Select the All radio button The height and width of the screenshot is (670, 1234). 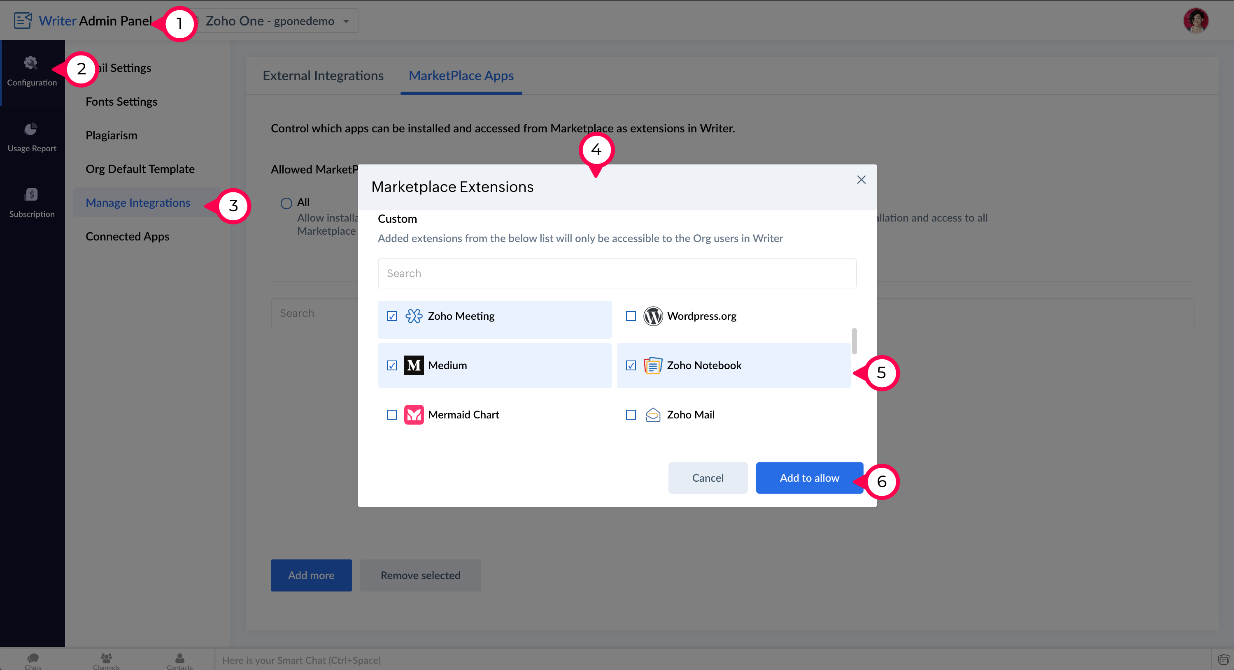(x=286, y=203)
